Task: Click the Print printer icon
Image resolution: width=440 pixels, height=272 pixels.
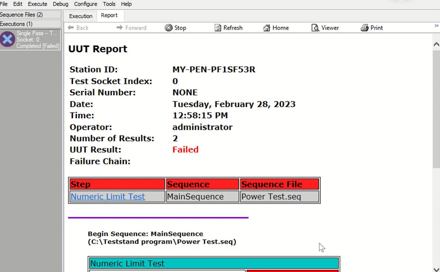Action: coord(364,28)
